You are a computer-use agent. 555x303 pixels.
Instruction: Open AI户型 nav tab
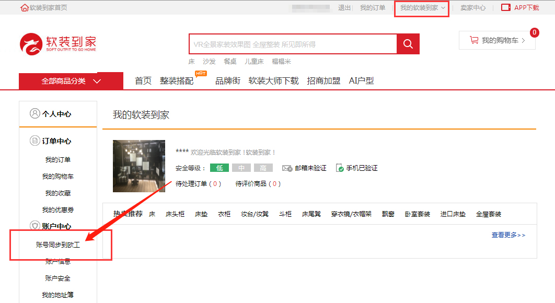point(361,80)
